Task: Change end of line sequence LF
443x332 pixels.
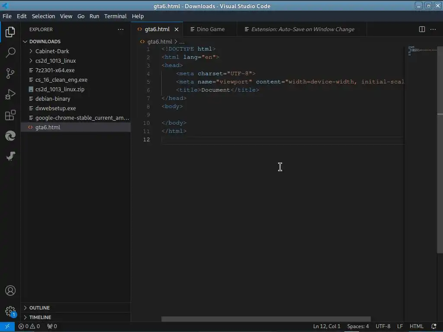Action: coord(400,326)
